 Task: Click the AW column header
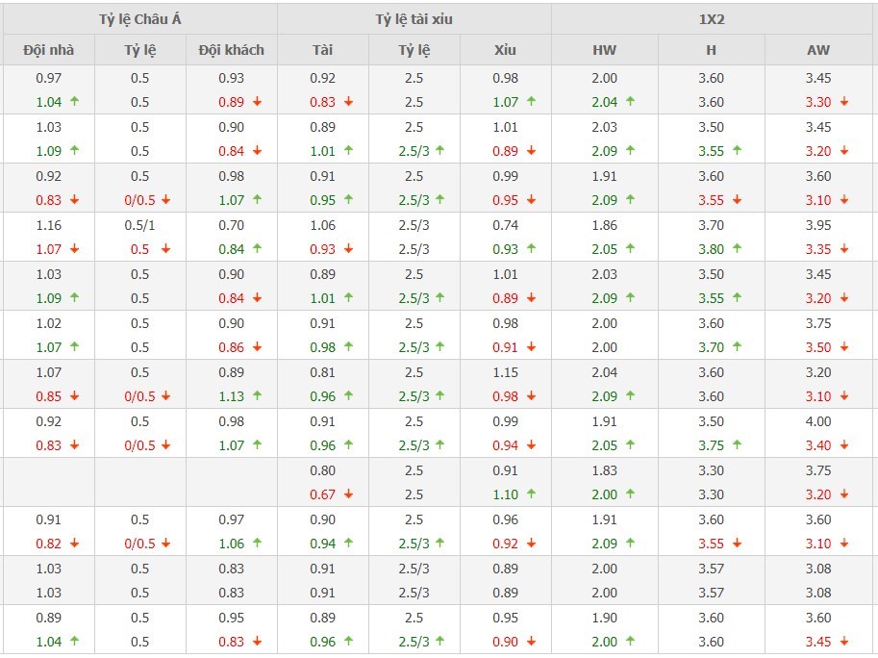[x=818, y=50]
